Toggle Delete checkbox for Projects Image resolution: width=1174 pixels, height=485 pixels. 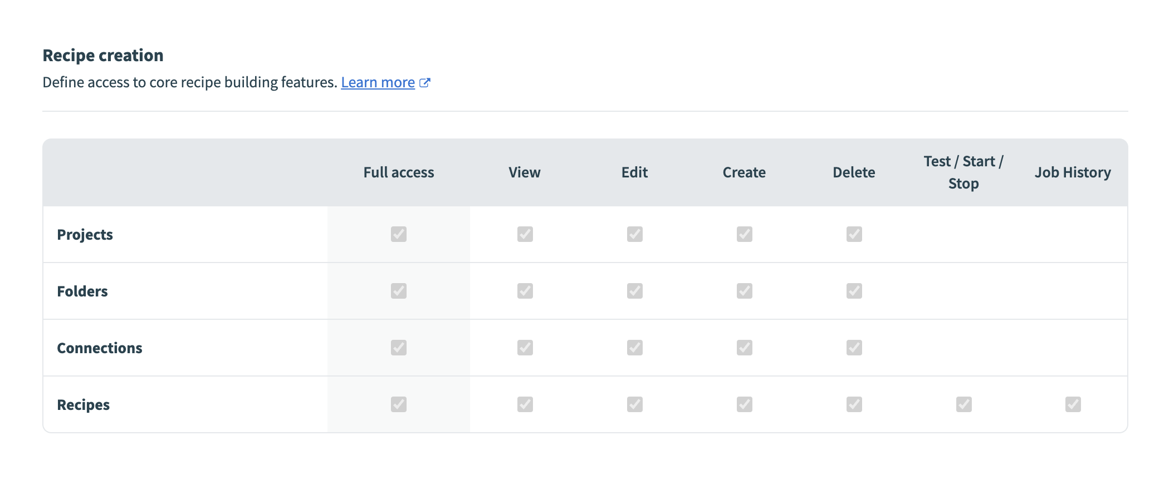tap(854, 234)
